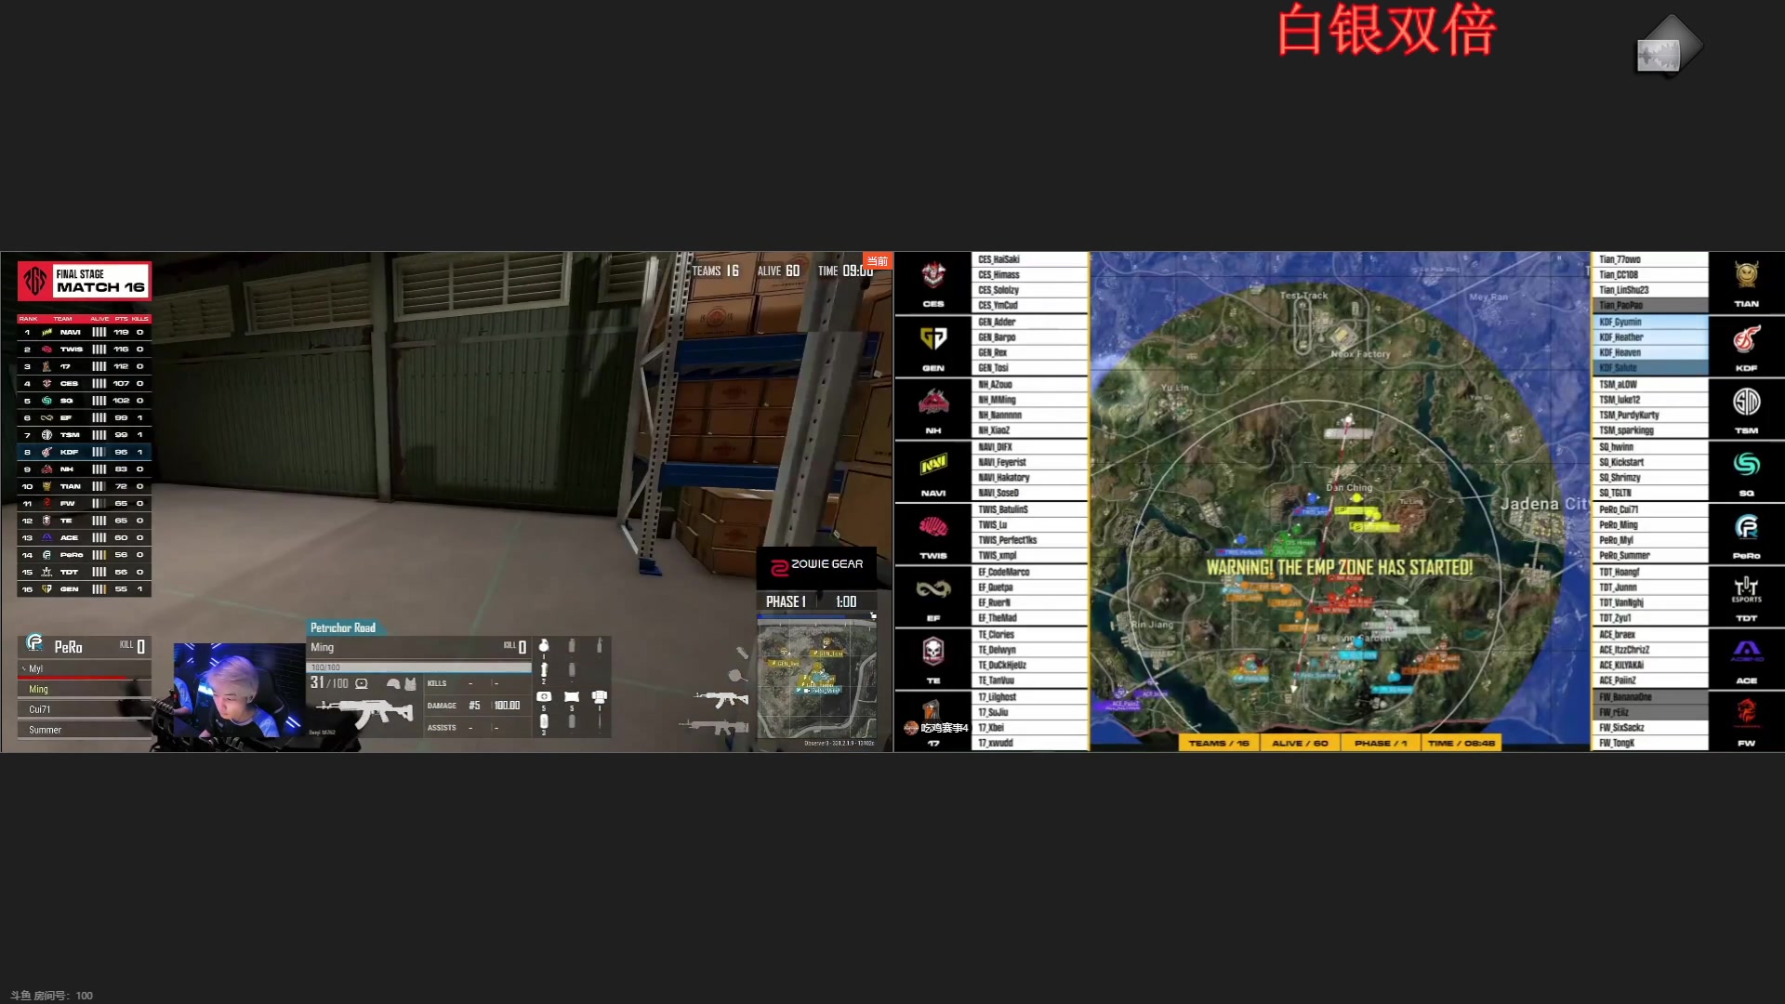Image resolution: width=1785 pixels, height=1004 pixels.
Task: Click the NAVI row in ranking table
Action: coord(84,332)
